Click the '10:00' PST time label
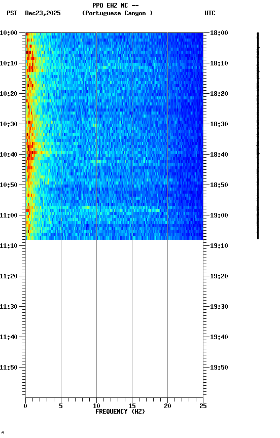280x438 pixels. tap(9, 33)
